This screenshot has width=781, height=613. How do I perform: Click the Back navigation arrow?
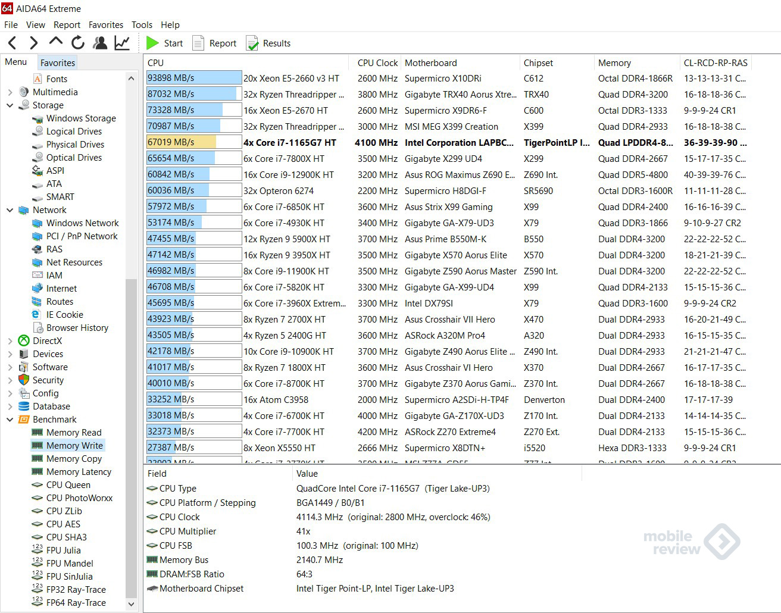[x=13, y=43]
